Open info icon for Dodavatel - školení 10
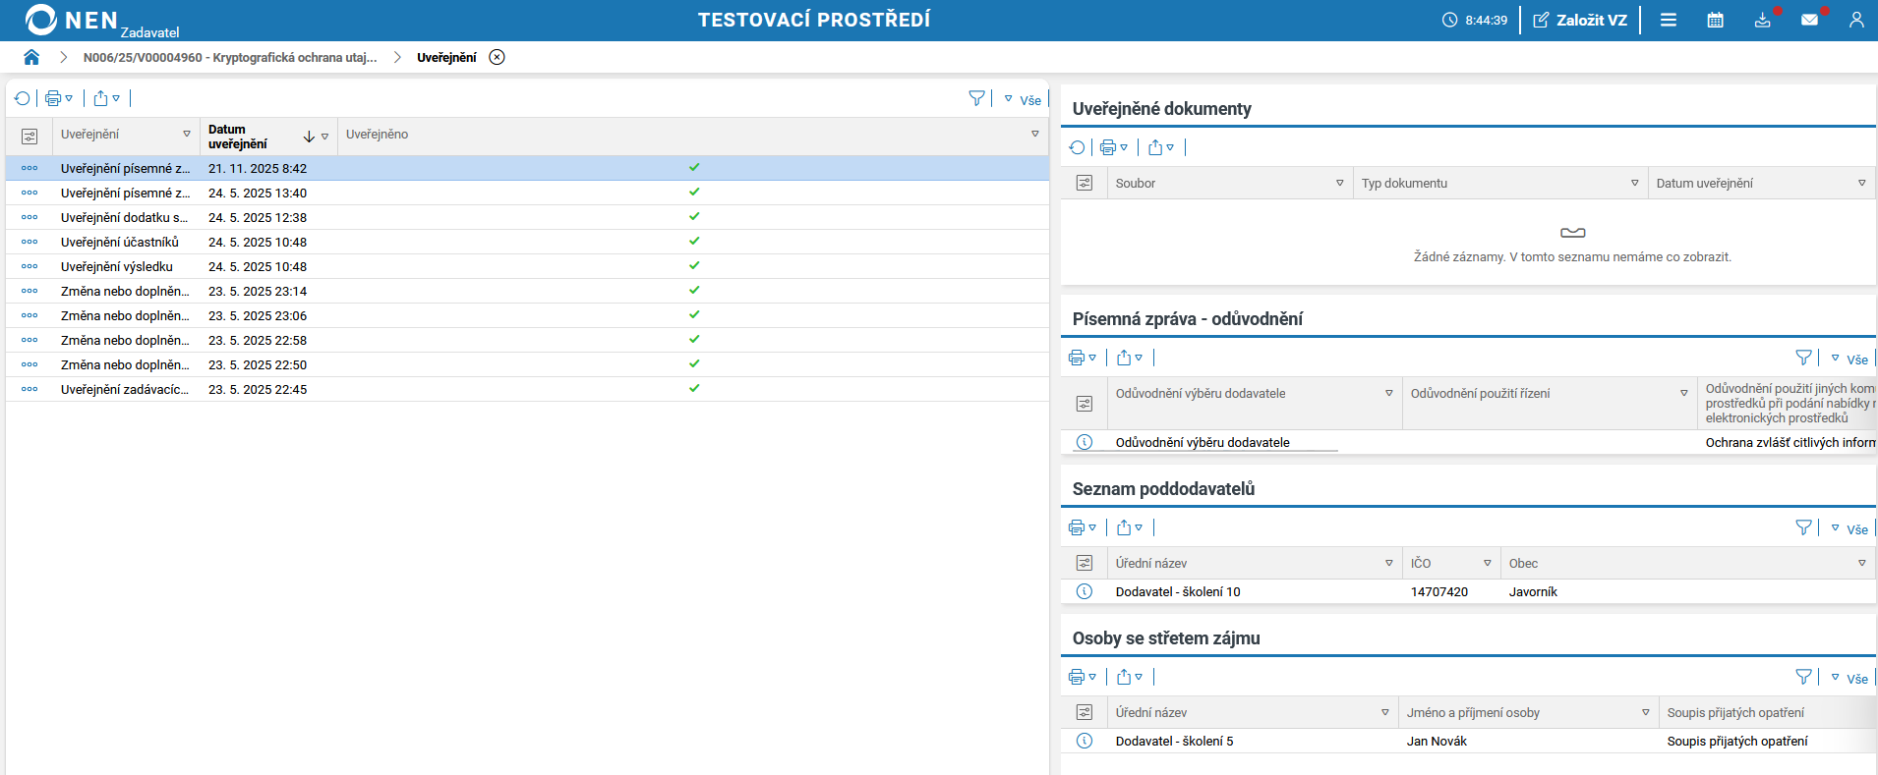The width and height of the screenshot is (1878, 775). 1085,591
